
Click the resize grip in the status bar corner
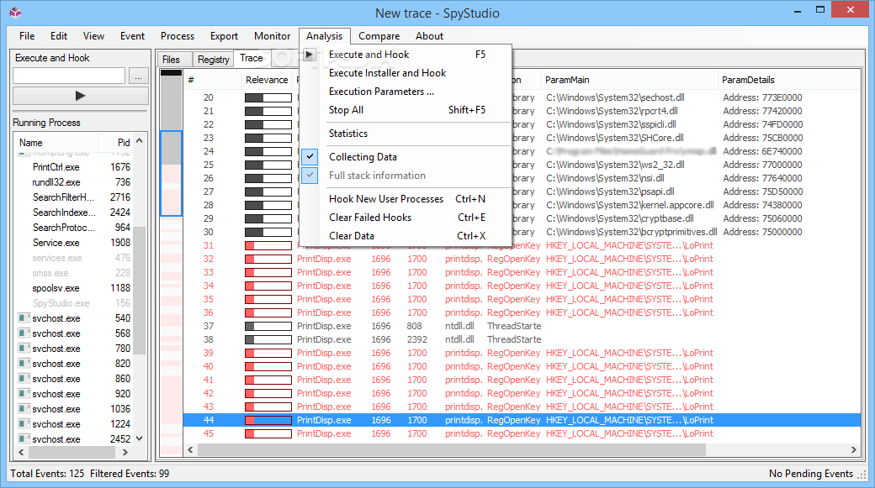862,475
